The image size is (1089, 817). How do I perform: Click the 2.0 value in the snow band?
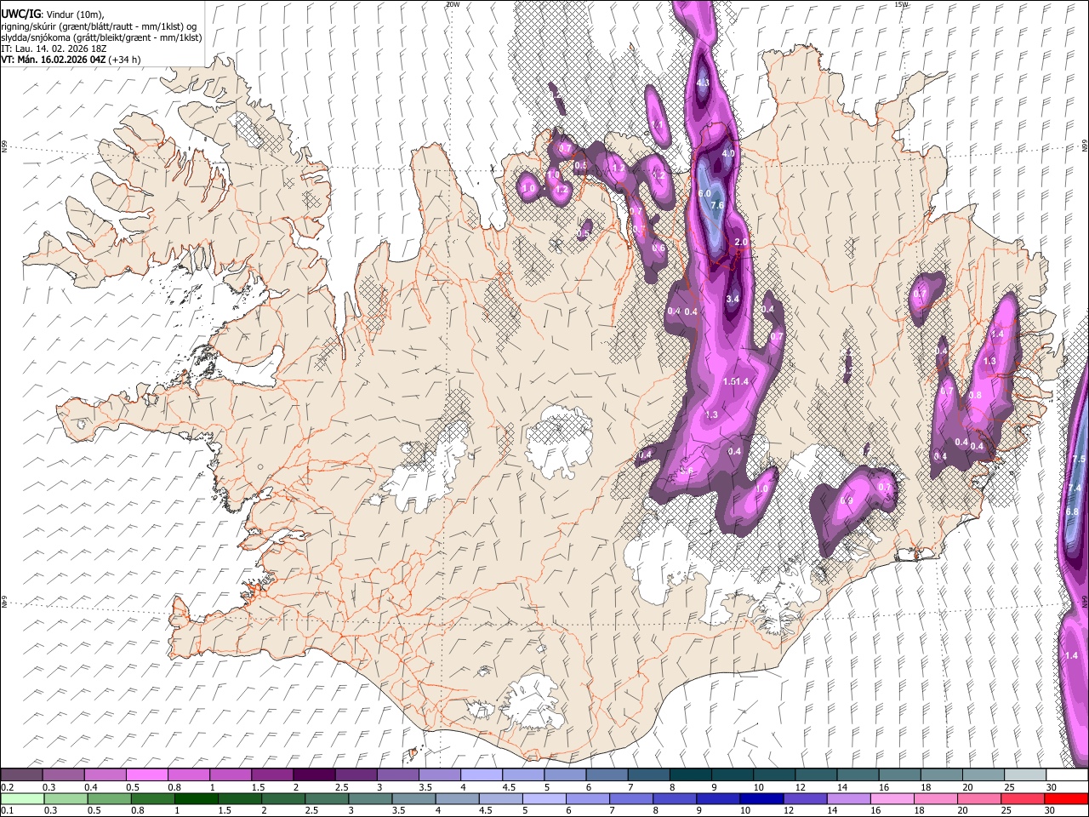(x=740, y=243)
